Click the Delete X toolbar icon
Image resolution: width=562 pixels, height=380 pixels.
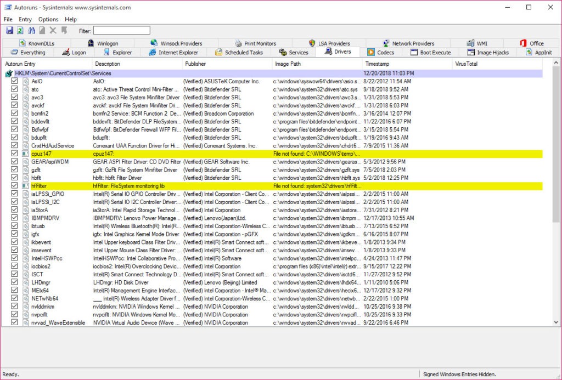53,31
